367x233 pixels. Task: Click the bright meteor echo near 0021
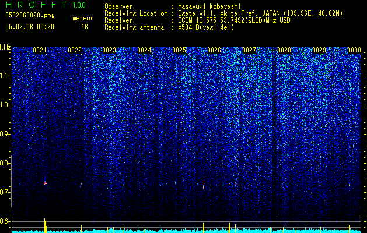pos(46,183)
